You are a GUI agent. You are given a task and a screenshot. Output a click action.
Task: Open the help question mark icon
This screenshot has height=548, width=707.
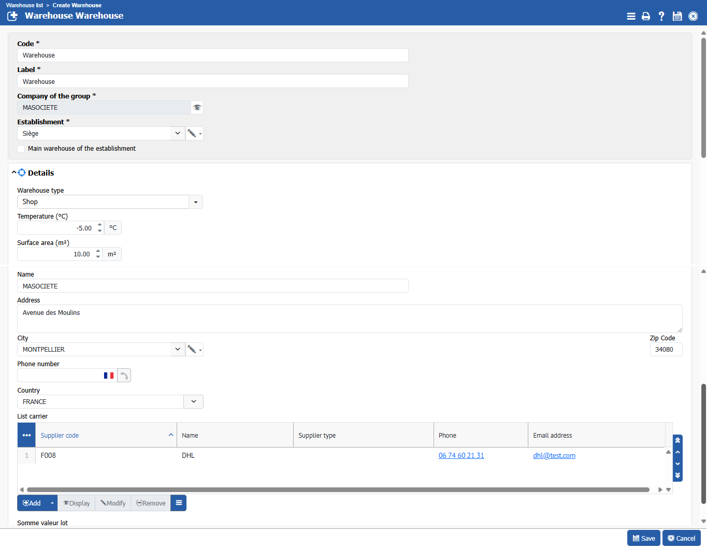pyautogui.click(x=661, y=16)
